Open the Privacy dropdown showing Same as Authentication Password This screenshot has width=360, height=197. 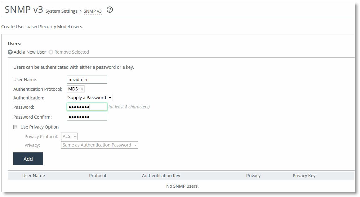(x=99, y=145)
